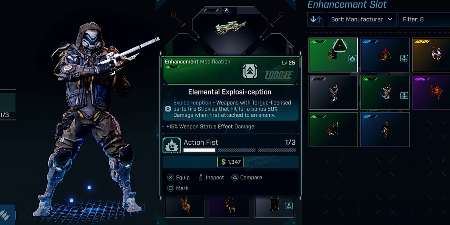
Task: Choose the Inspect action
Action: [x=211, y=177]
